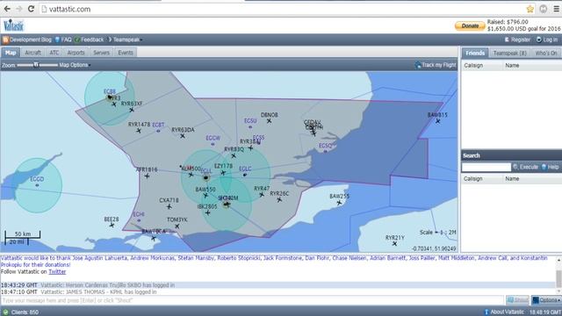Click the EGLC airport marker

(x=245, y=175)
